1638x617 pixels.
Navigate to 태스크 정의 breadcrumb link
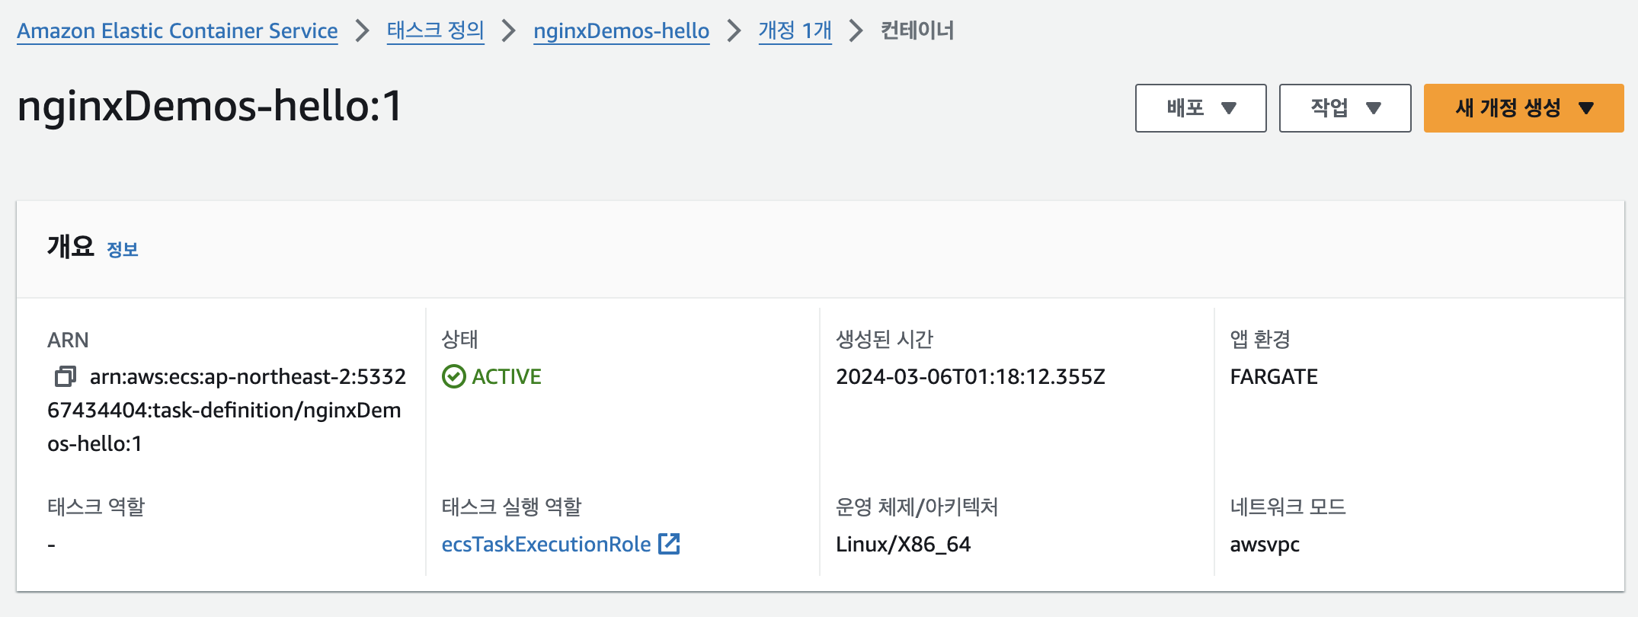[x=435, y=31]
